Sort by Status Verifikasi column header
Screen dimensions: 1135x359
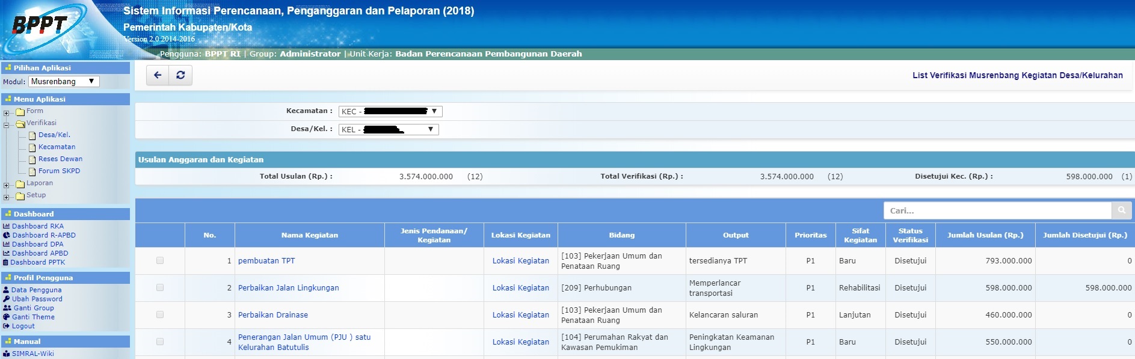tap(911, 235)
